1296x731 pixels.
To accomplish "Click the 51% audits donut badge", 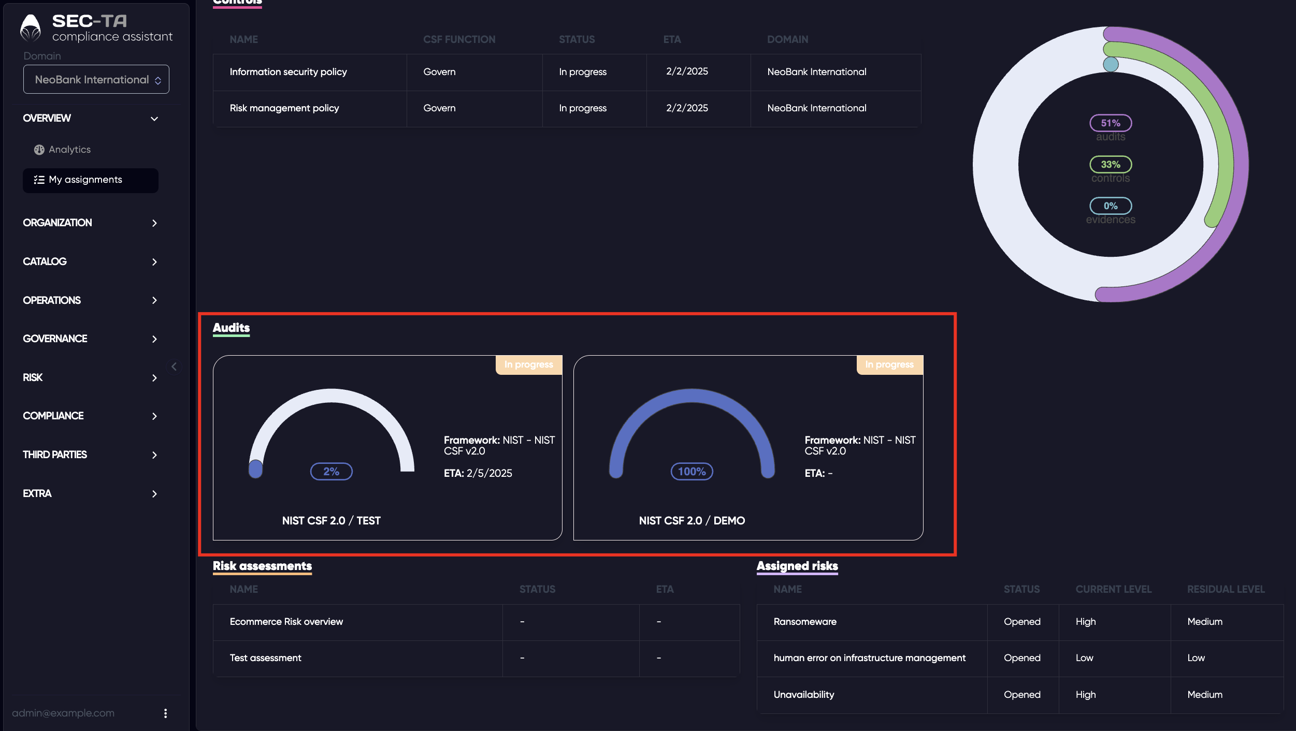I will (1110, 123).
